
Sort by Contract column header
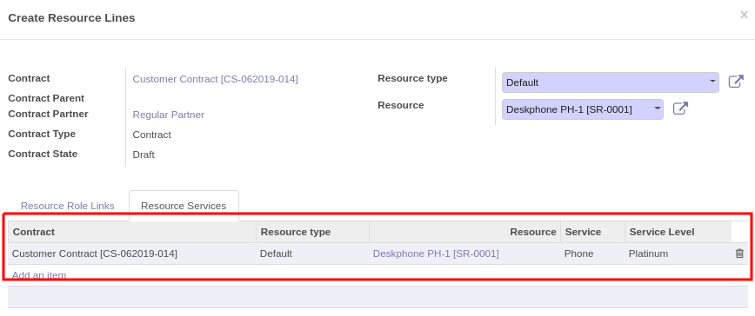[x=132, y=232]
